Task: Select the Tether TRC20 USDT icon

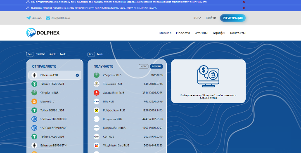Action: click(34, 84)
